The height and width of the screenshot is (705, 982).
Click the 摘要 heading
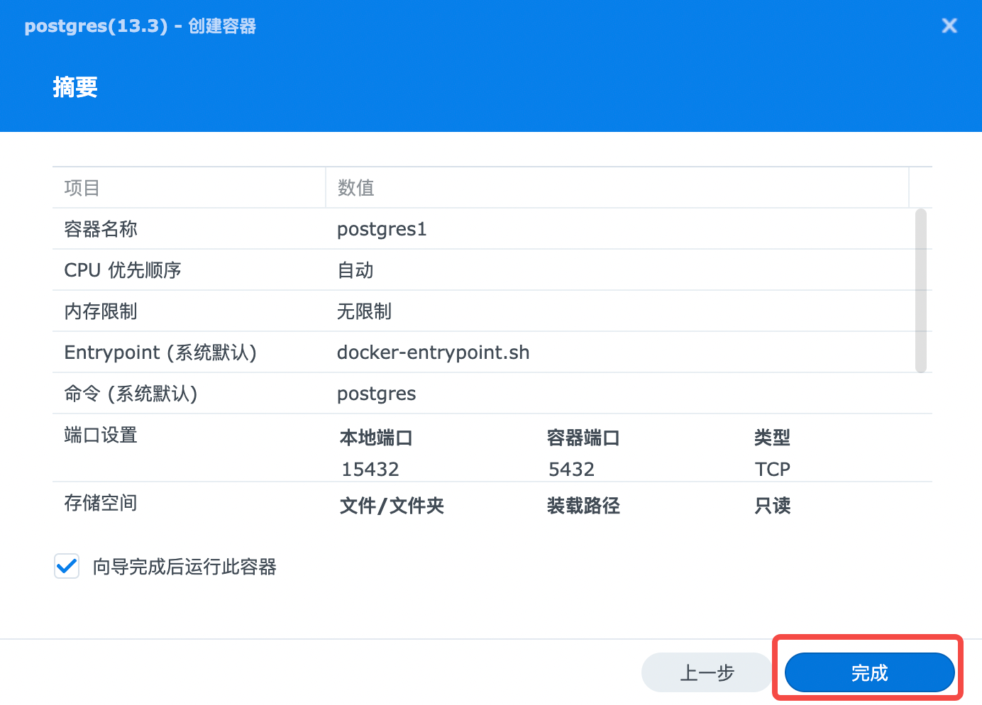75,87
